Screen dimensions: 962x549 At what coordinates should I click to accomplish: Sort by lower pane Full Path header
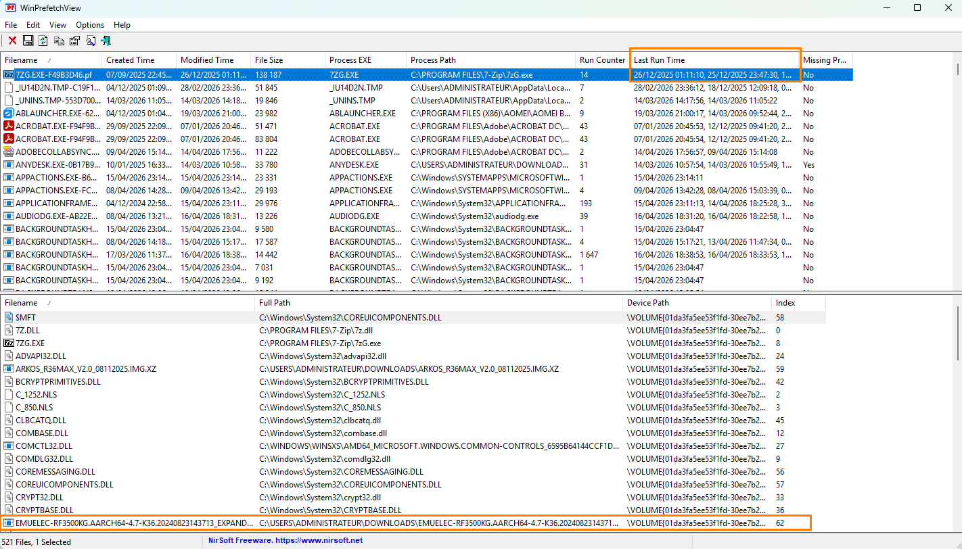[x=438, y=303]
